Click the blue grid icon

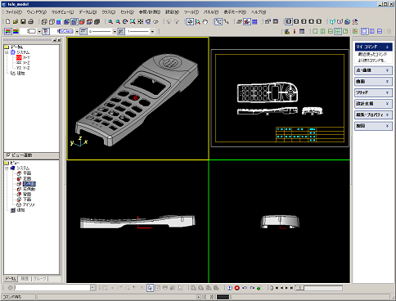(x=254, y=21)
